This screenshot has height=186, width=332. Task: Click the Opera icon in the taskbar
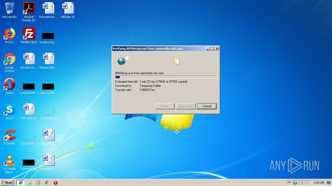click(x=56, y=183)
